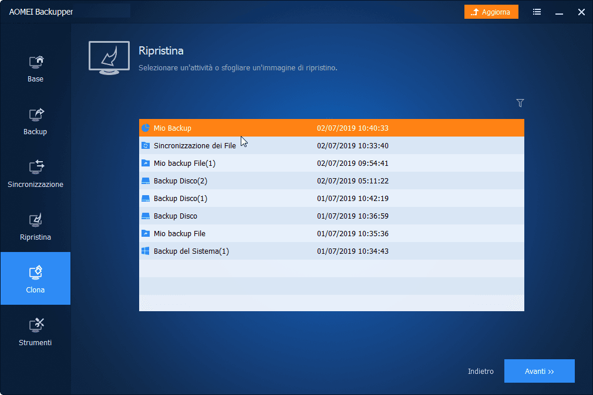
Task: Select Backup Disco(1) task name
Action: point(180,198)
